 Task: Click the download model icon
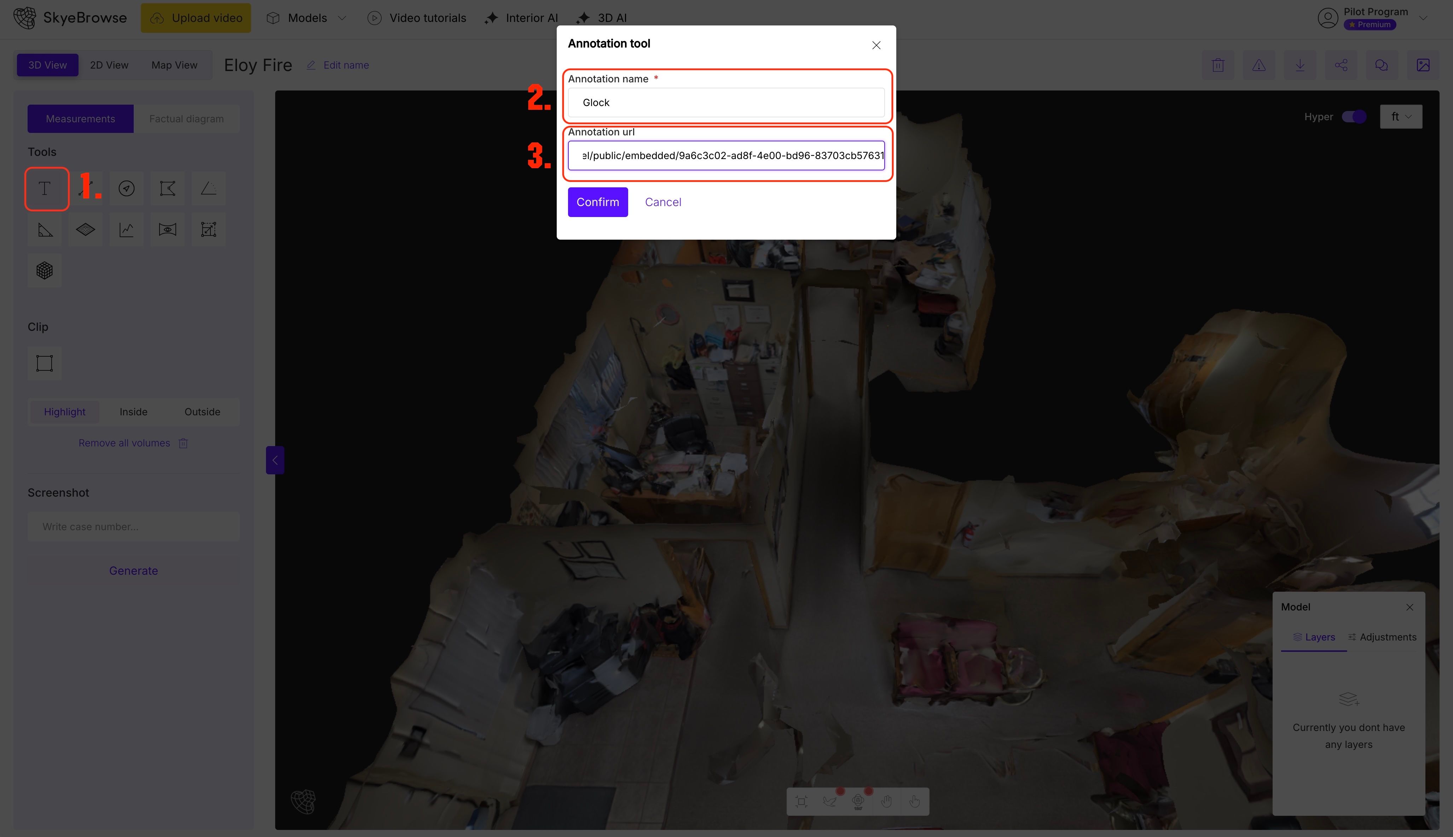point(1300,65)
